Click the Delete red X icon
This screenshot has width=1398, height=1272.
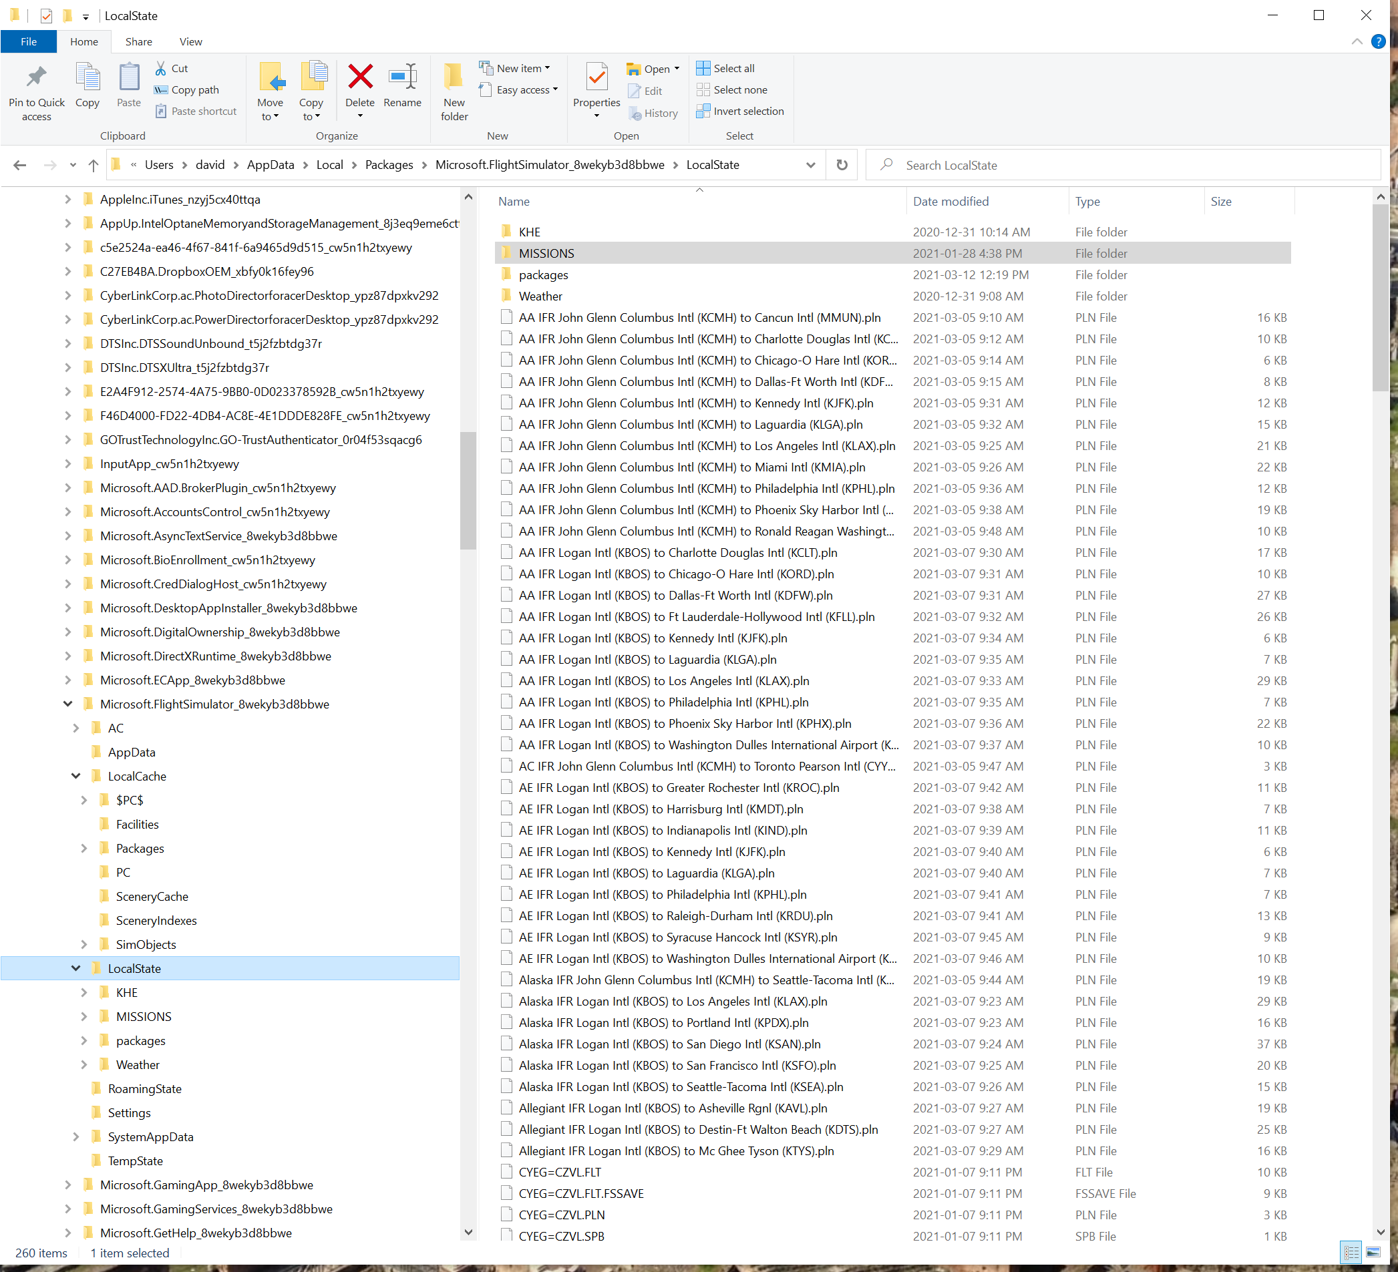(x=360, y=77)
